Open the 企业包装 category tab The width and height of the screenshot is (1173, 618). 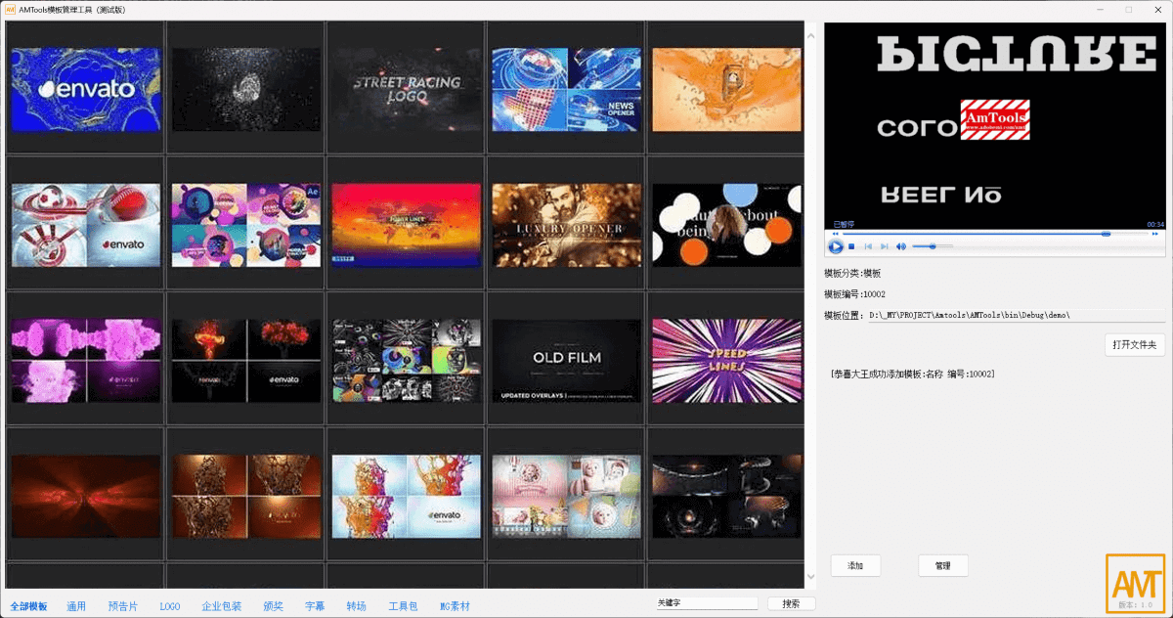[x=221, y=606]
